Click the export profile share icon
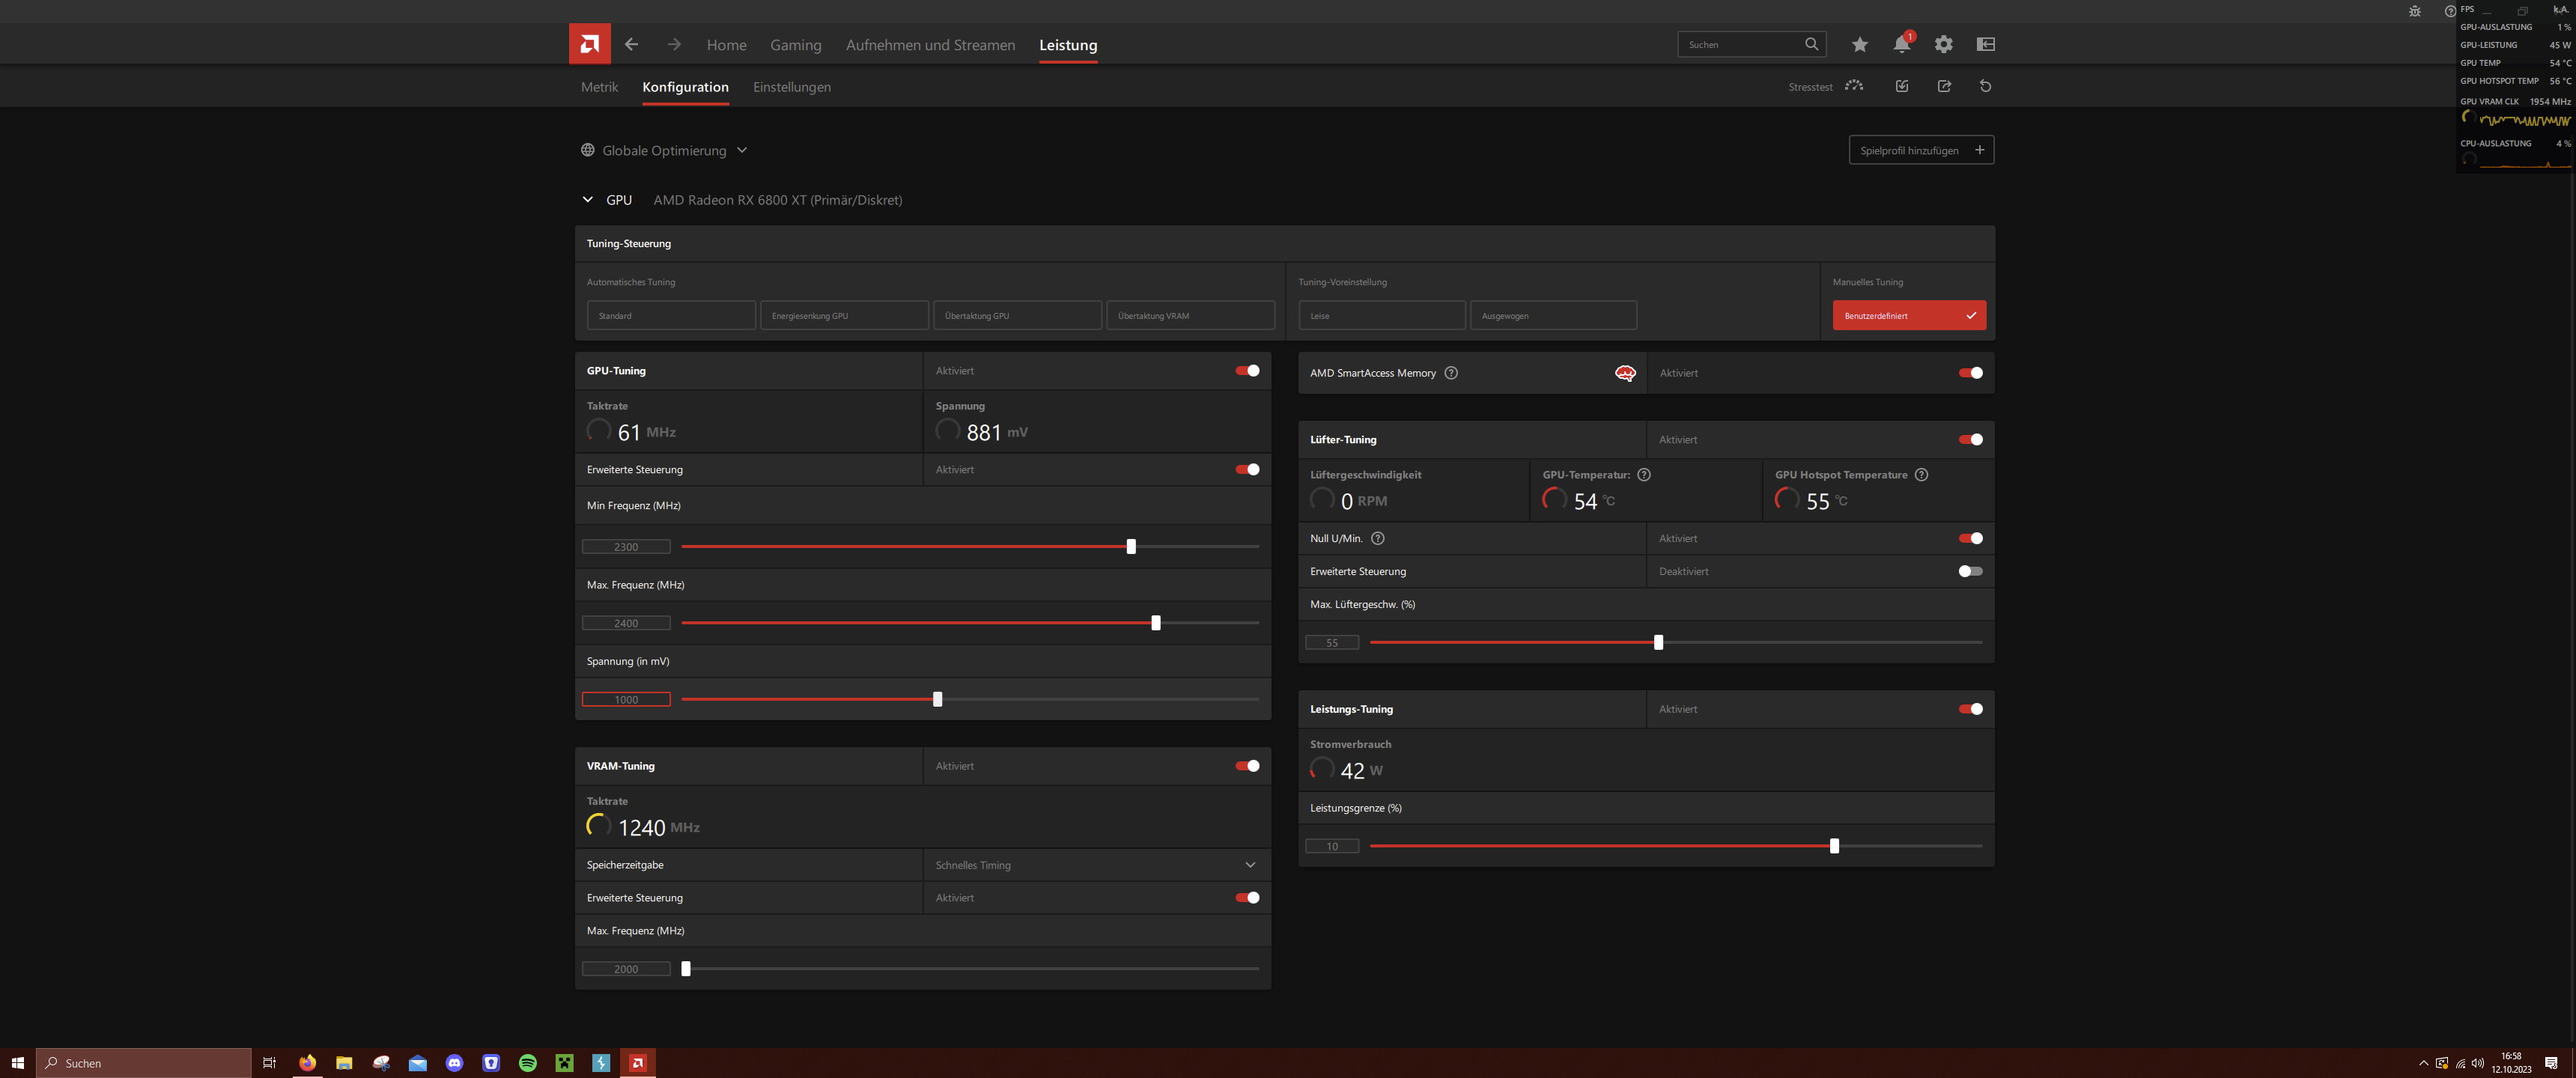 click(1944, 86)
